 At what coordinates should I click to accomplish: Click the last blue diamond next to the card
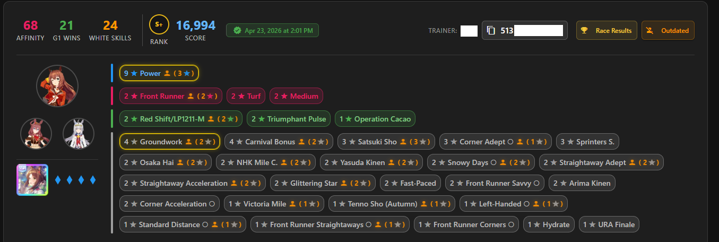coord(93,180)
